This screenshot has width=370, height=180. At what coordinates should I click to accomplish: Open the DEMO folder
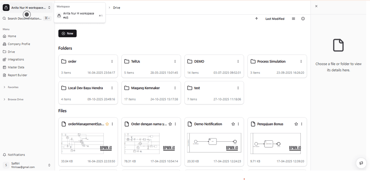tap(214, 66)
